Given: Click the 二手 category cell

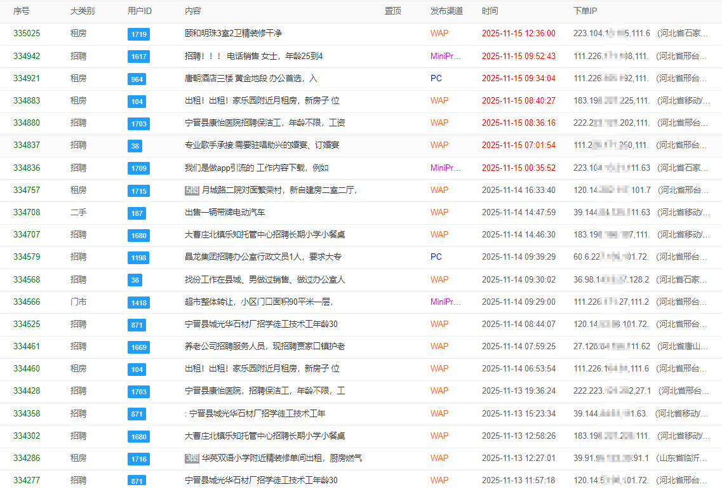Looking at the screenshot, I should 78,213.
